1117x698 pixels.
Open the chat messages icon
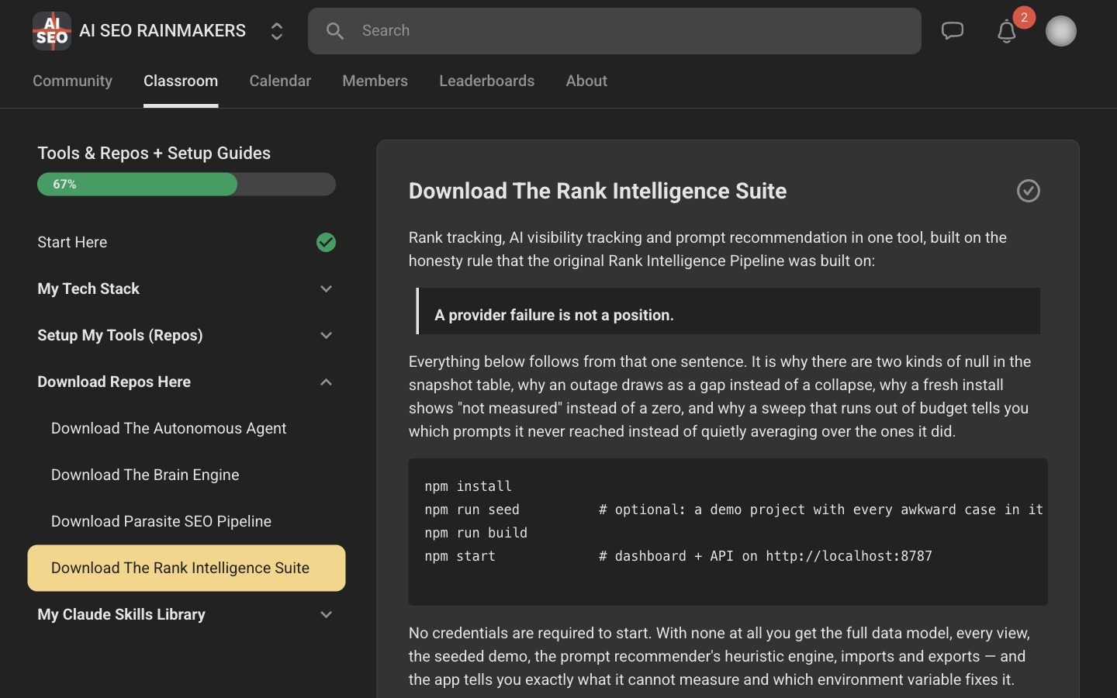953,31
